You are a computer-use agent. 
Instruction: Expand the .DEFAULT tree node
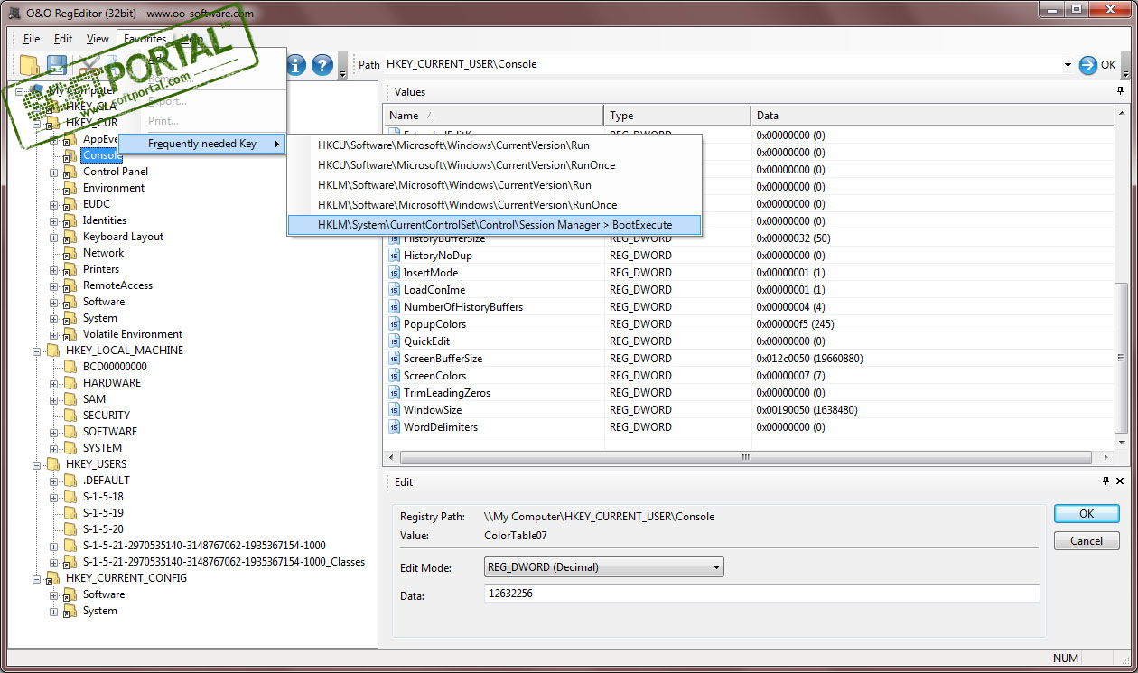tap(54, 481)
